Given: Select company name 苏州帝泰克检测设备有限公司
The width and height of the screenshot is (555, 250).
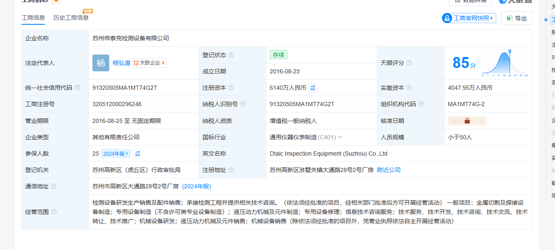Looking at the screenshot, I should [131, 38].
